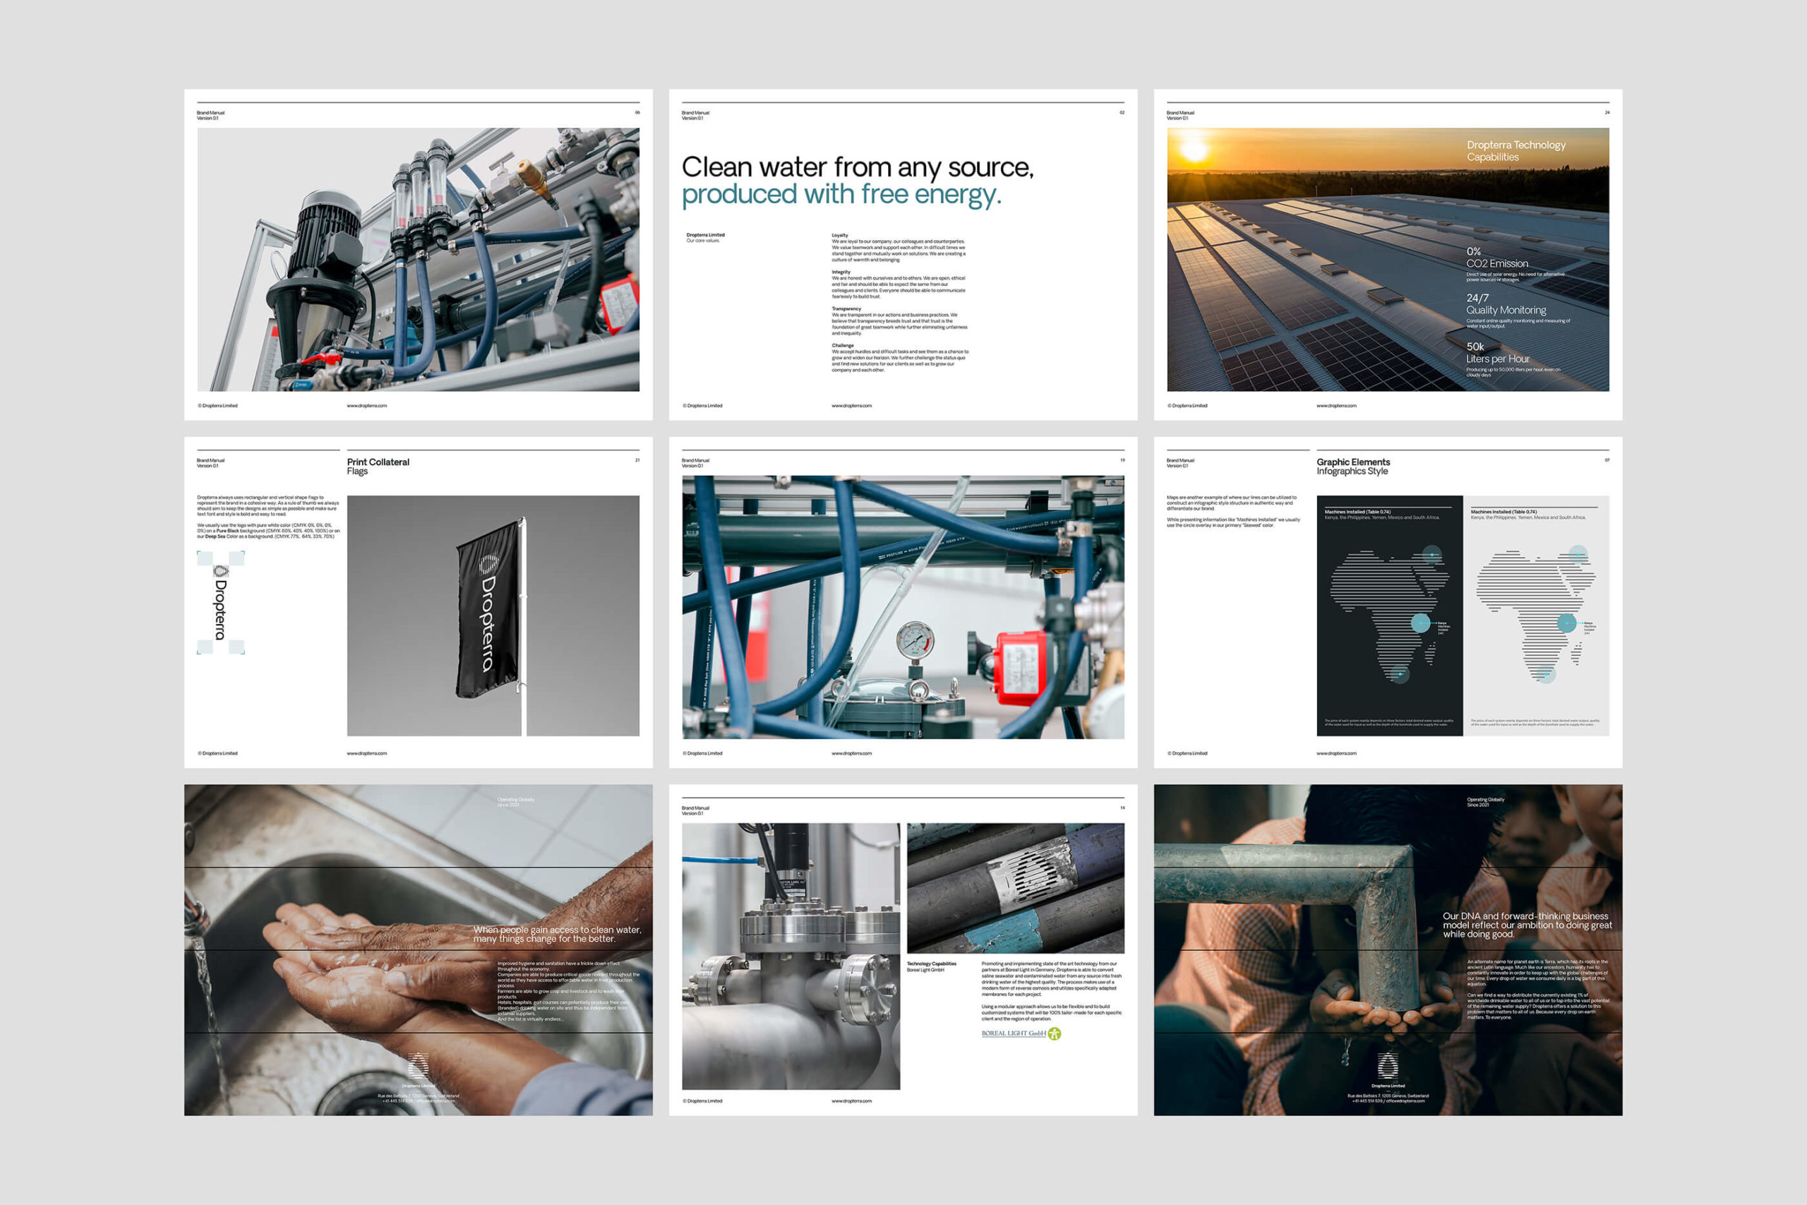Click the Dropterra drop logo on pipe-drinking page
Screen dimensions: 1807x1205
[x=1388, y=1066]
